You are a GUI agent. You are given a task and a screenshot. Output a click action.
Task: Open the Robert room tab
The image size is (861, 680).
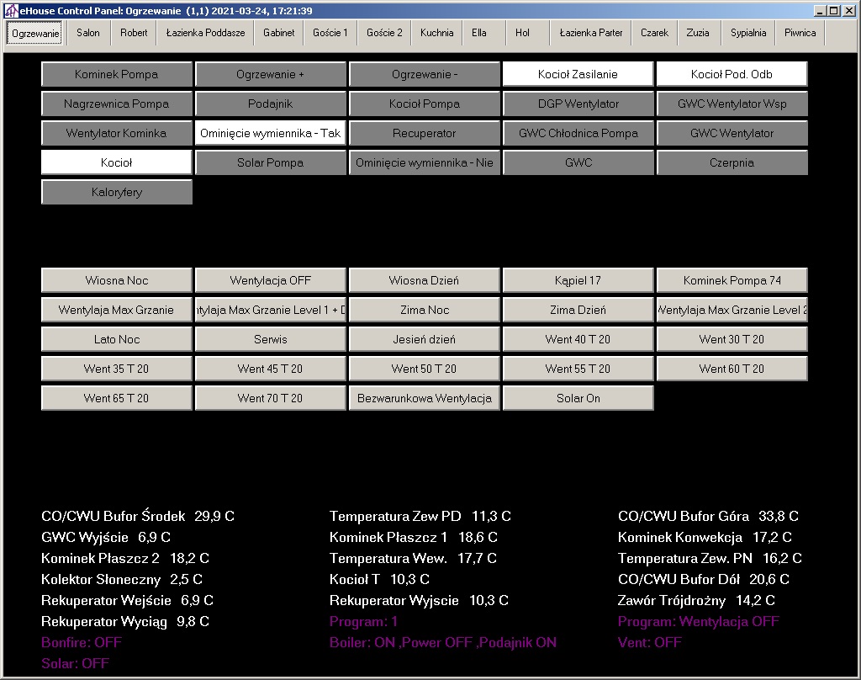tap(134, 33)
